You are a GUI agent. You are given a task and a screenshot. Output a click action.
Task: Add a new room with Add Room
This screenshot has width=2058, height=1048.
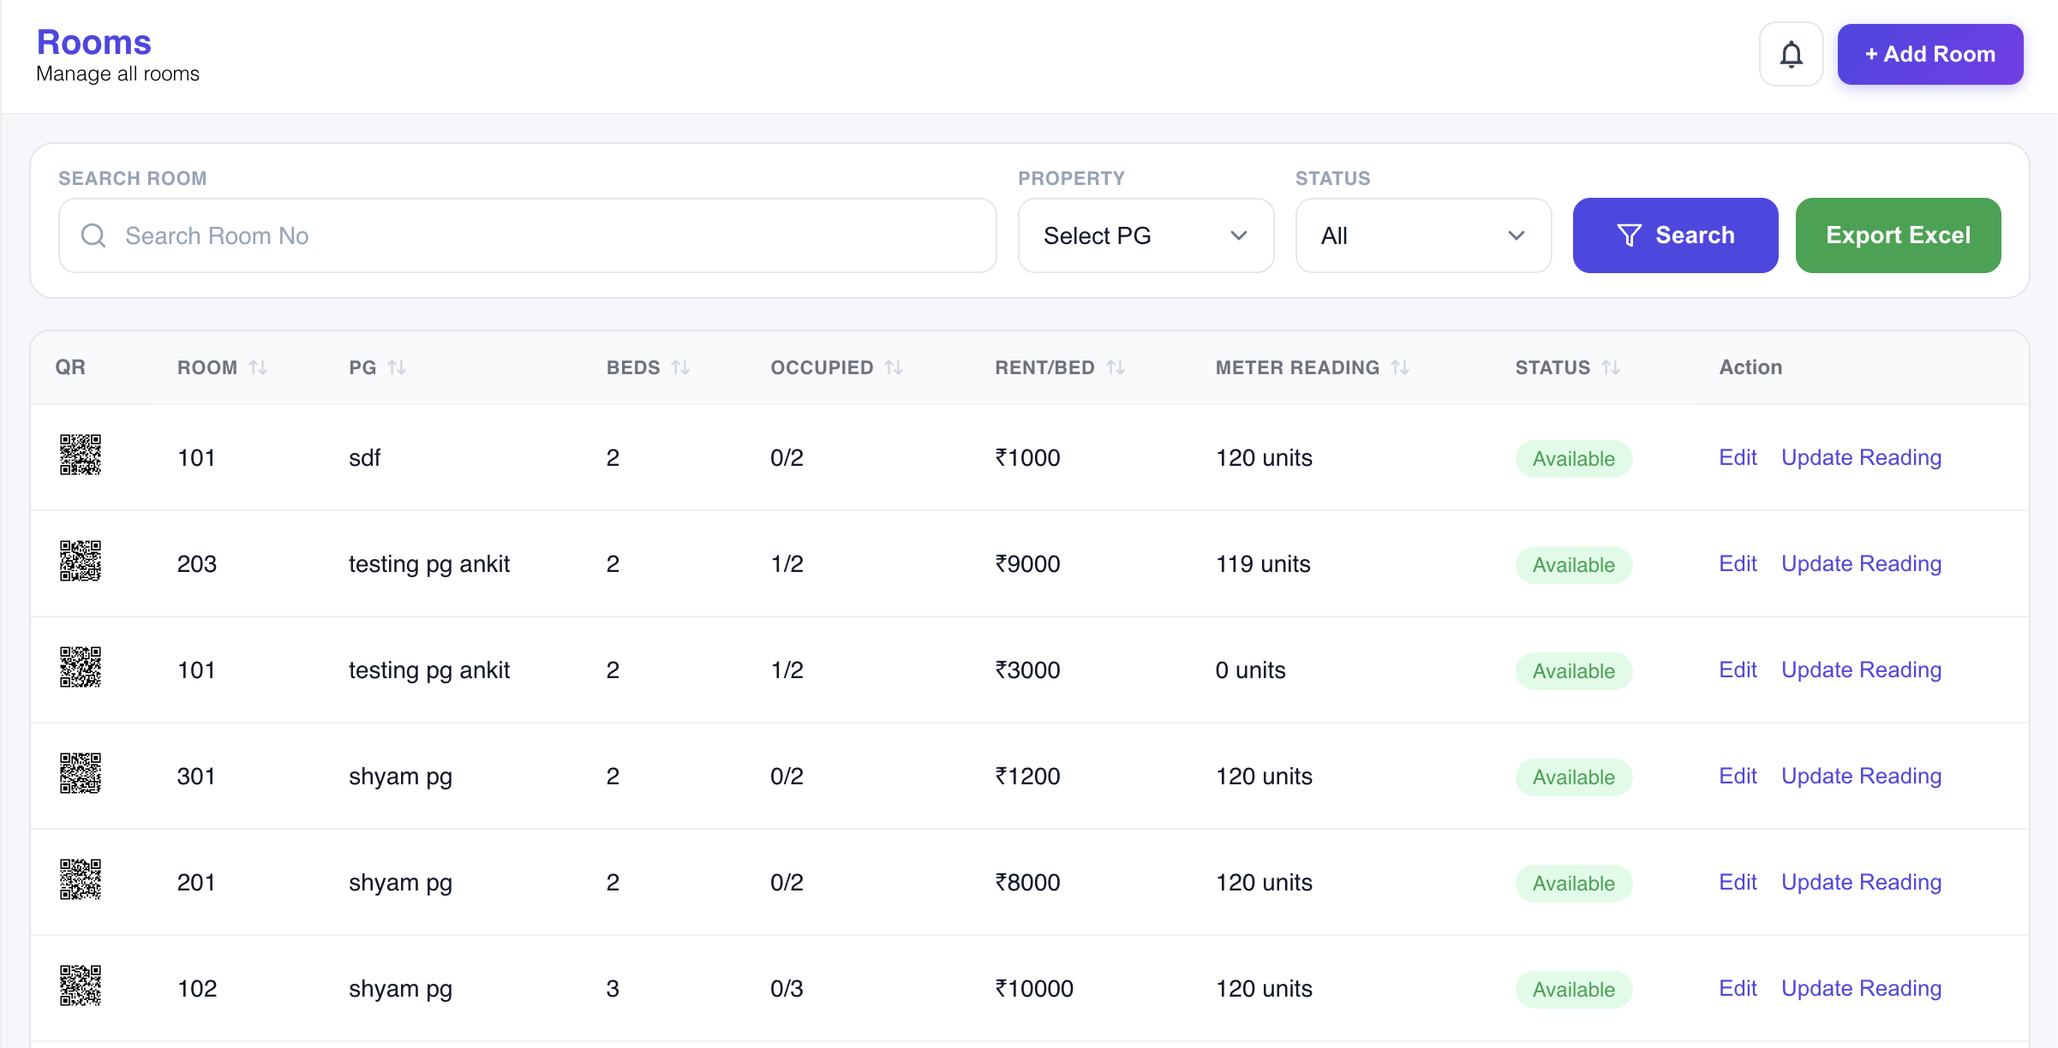pos(1929,54)
